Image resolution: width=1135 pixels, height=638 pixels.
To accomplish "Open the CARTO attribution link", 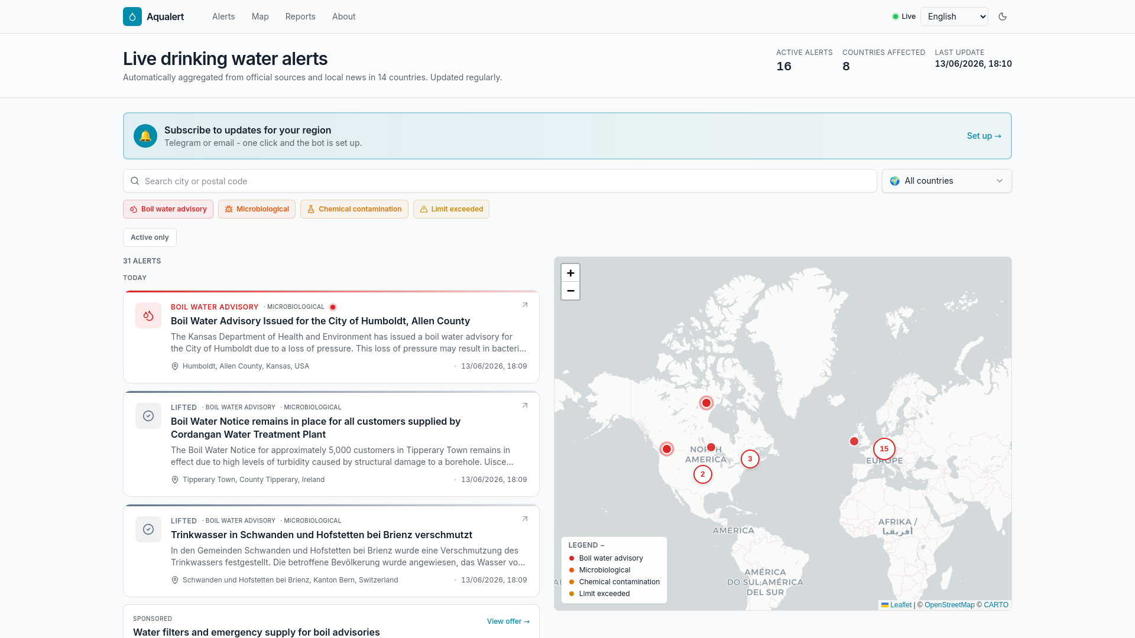I will tap(996, 605).
